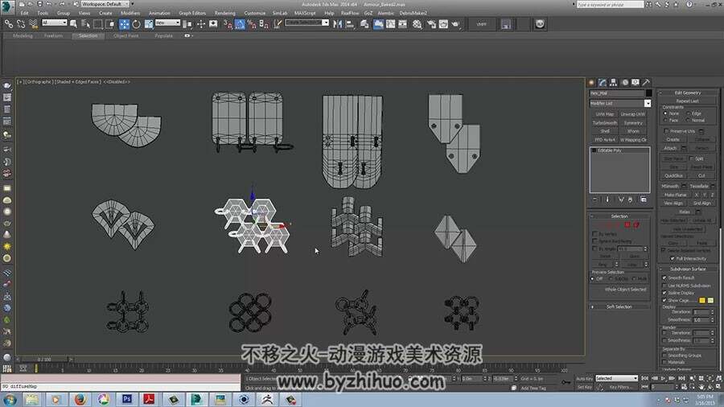Open the MAXScript menu
This screenshot has width=724, height=407.
(x=305, y=13)
